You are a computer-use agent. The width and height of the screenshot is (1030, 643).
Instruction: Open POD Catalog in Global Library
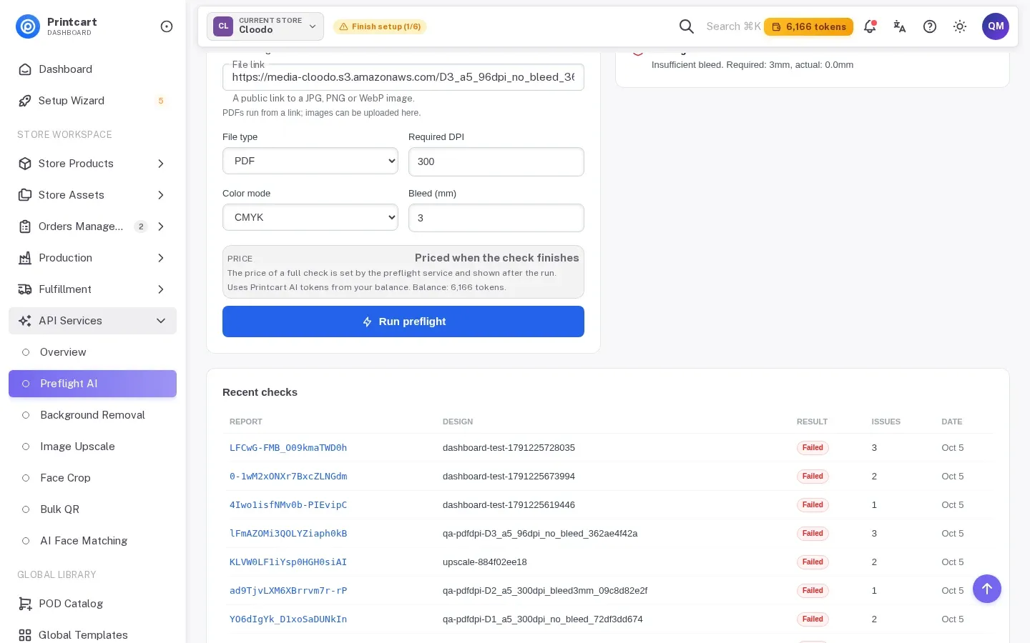92,604
